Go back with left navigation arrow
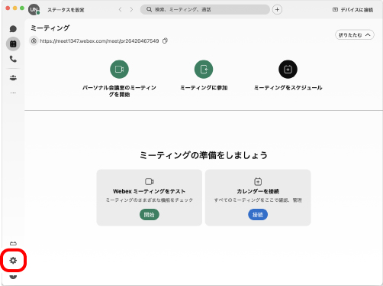The height and width of the screenshot is (286, 383). click(120, 10)
